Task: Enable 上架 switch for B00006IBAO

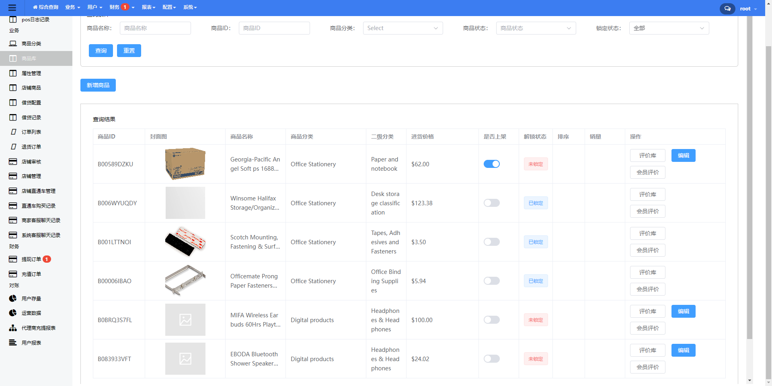Action: coord(491,281)
